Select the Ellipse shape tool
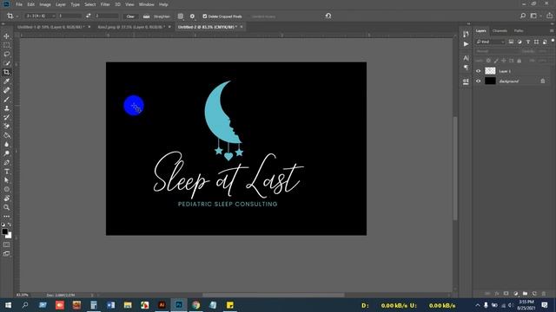The height and width of the screenshot is (312, 556). 6,189
